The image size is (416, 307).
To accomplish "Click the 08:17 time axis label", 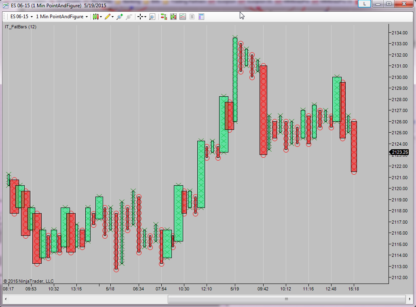I will point(8,289).
